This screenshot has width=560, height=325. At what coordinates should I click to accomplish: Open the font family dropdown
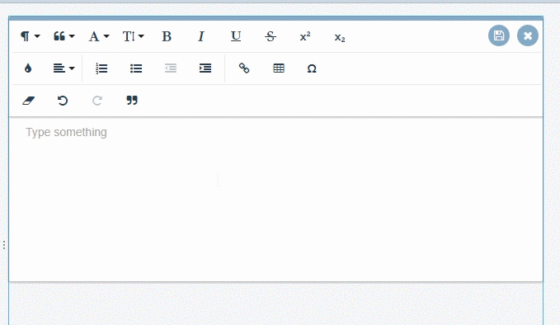pyautogui.click(x=99, y=36)
